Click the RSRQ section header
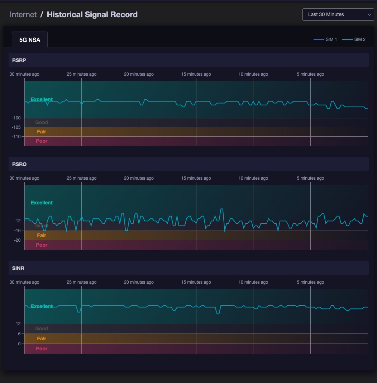The width and height of the screenshot is (377, 383). (188, 164)
